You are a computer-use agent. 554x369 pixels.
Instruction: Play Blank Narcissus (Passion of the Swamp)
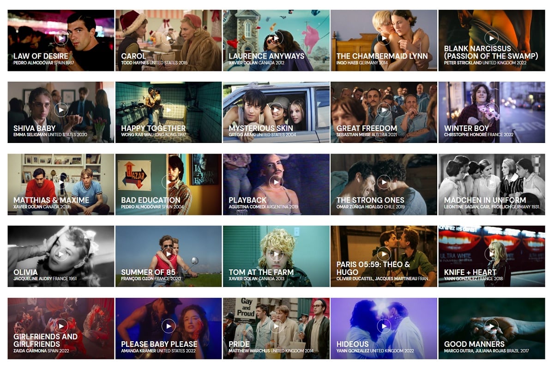[491, 38]
